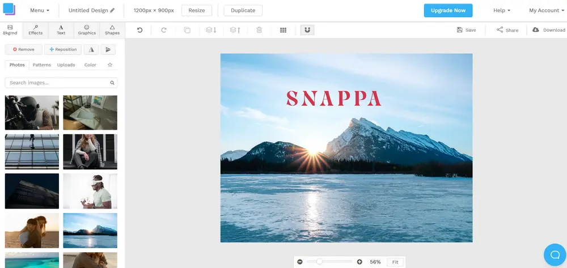
Task: Open the chat support bubble
Action: (555, 254)
